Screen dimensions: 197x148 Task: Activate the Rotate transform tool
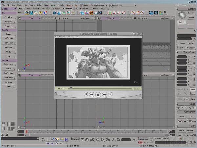(x=194, y=67)
